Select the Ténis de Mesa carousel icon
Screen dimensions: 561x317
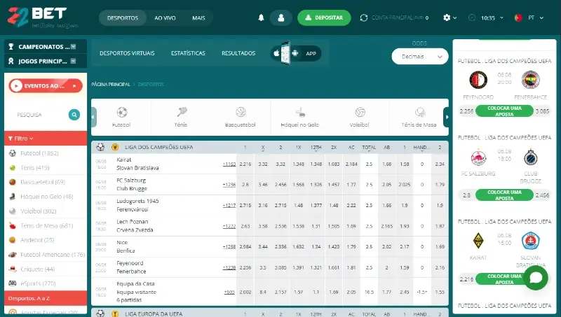419,113
